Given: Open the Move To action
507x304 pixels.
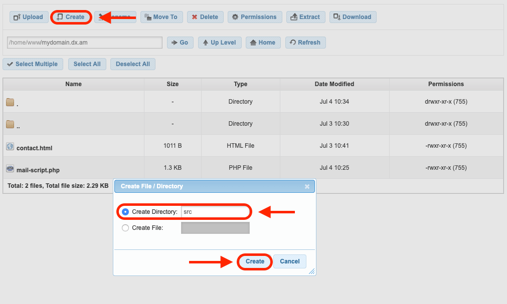Looking at the screenshot, I should (x=161, y=17).
